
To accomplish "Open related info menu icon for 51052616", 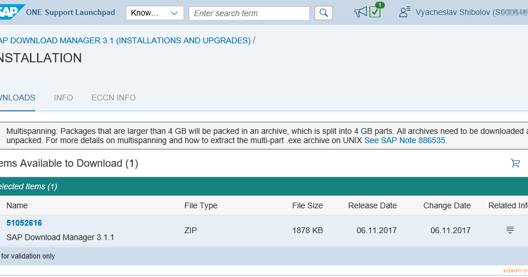I will [x=510, y=230].
